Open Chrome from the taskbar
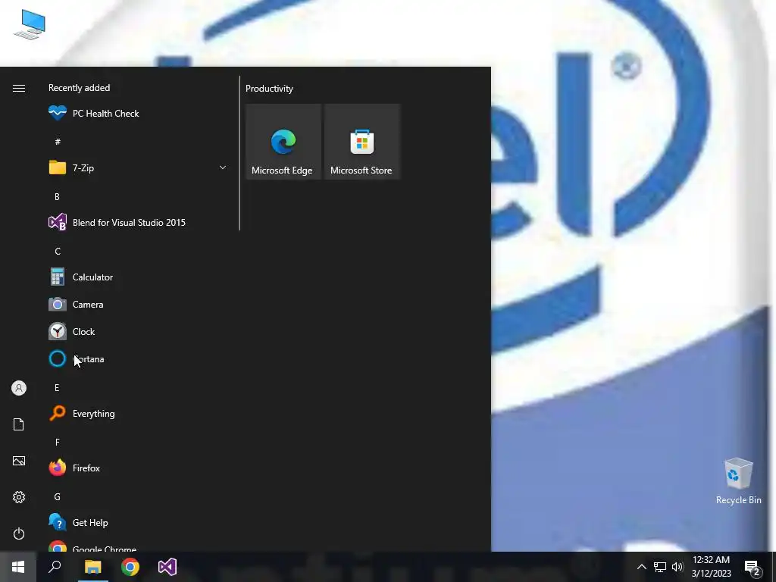 pyautogui.click(x=130, y=567)
